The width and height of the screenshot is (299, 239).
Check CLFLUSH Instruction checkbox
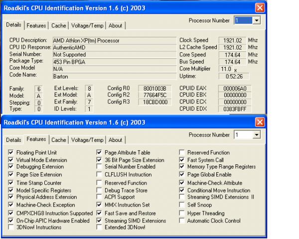[x=99, y=174]
